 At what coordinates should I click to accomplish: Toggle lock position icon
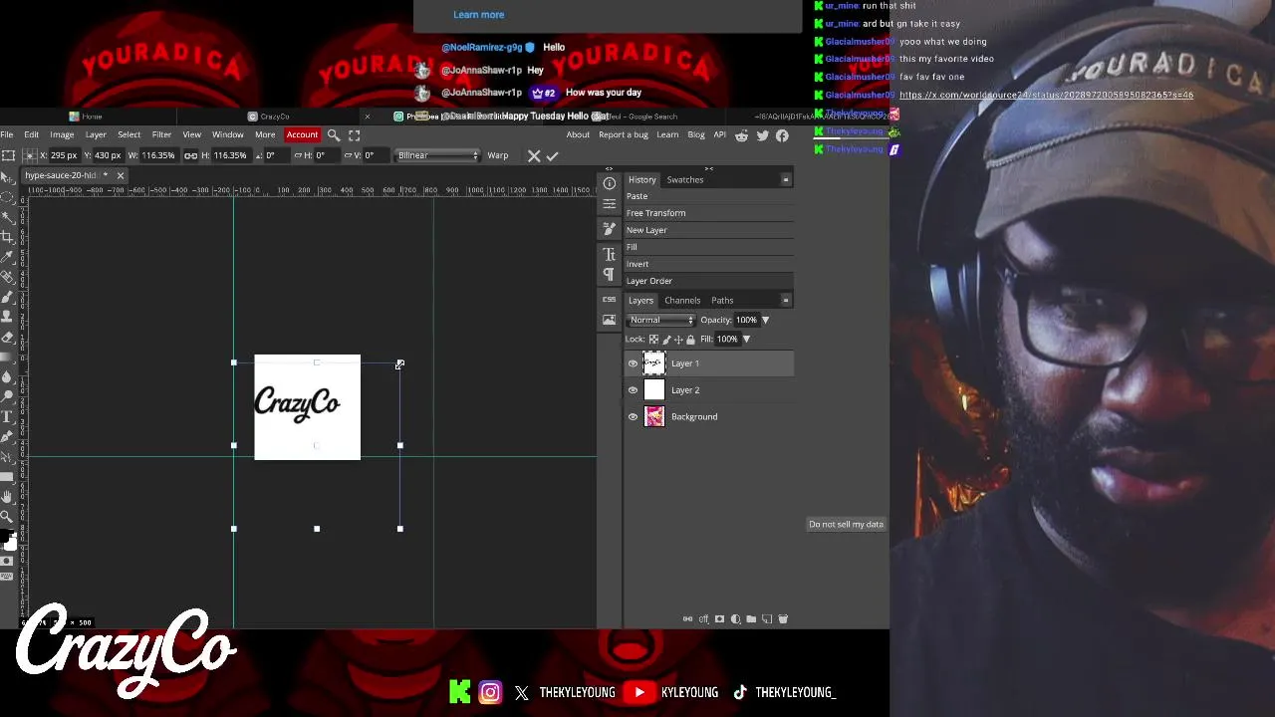(x=678, y=340)
